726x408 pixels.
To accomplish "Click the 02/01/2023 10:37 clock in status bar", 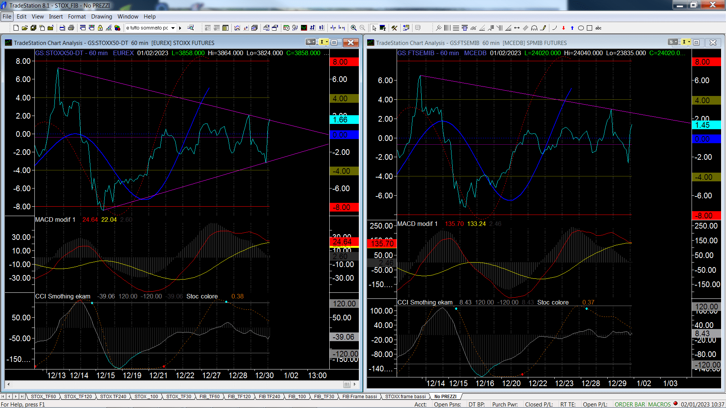I will 703,404.
